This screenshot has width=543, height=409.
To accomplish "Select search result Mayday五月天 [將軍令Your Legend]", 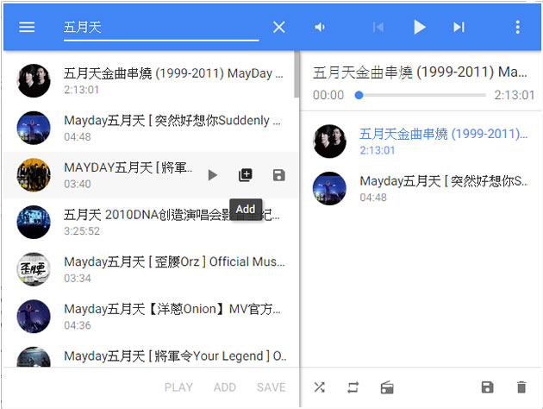I will (151, 355).
